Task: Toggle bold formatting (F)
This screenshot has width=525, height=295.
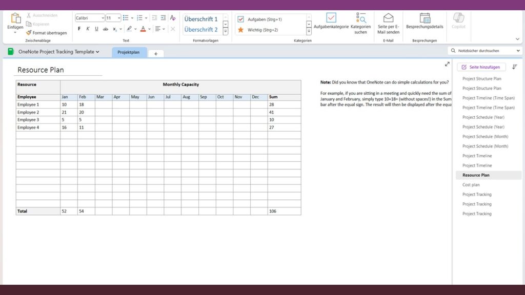Action: tap(79, 29)
